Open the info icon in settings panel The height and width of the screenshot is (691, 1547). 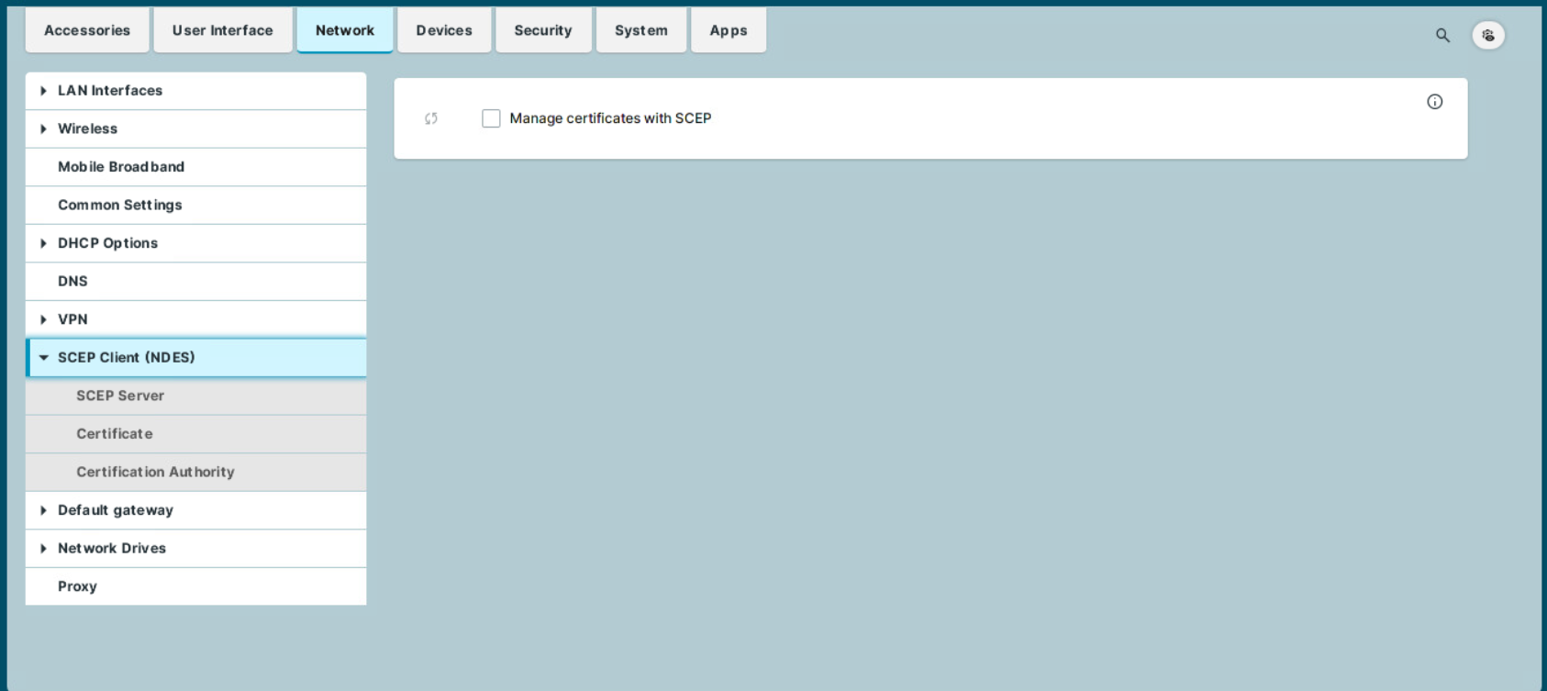pos(1434,102)
